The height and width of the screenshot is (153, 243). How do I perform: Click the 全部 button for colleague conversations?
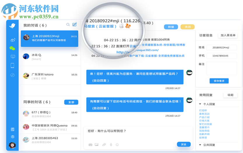[71, 102]
